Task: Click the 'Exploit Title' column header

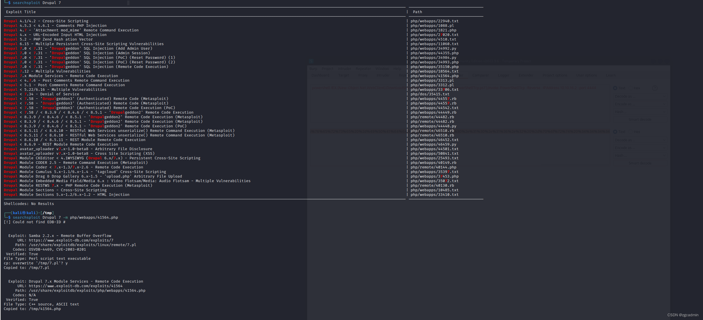Action: (x=21, y=12)
